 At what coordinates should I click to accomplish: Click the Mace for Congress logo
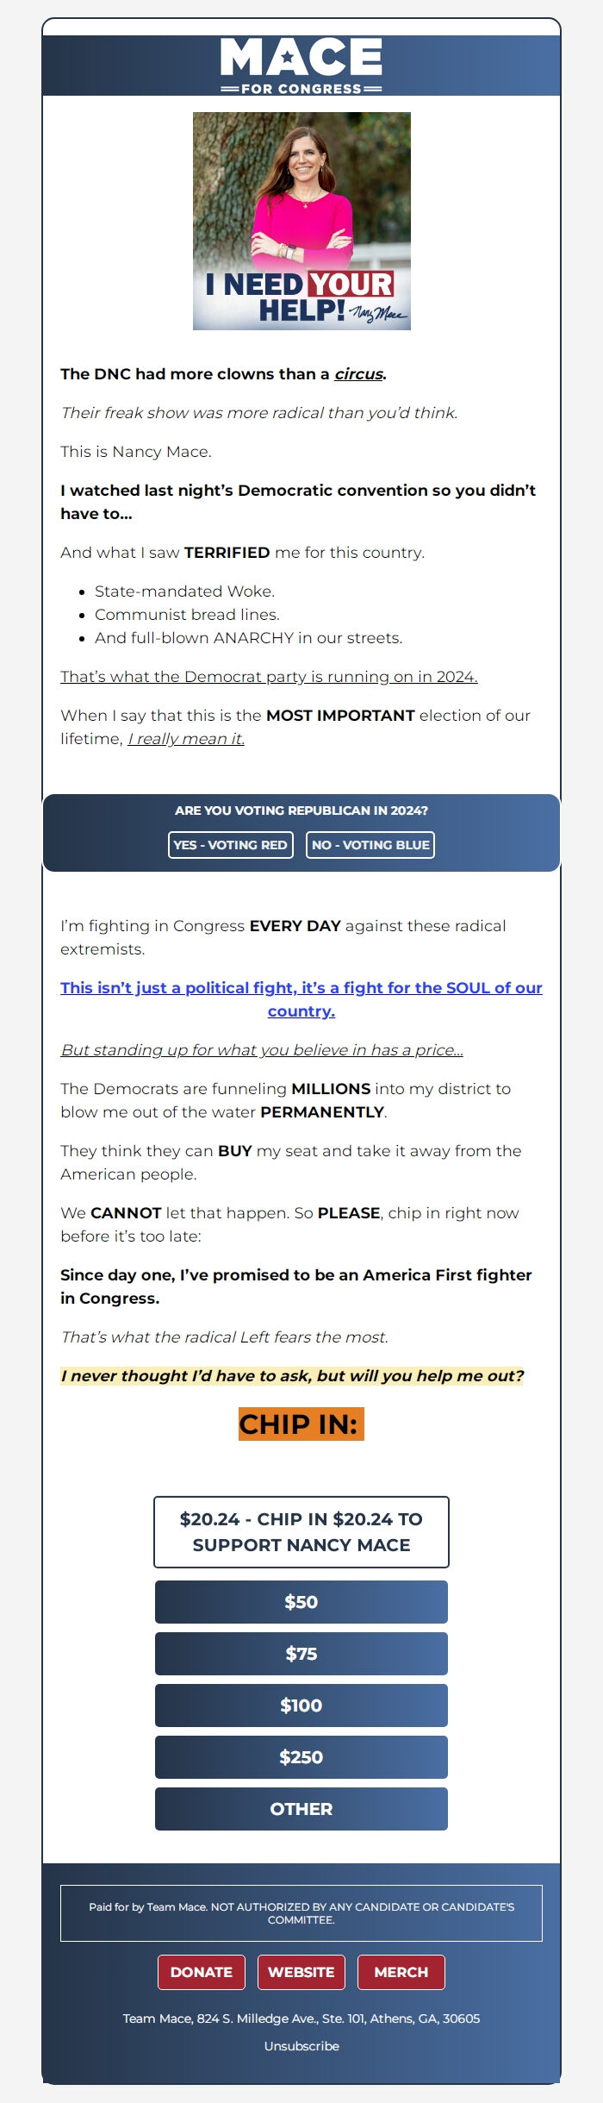(301, 67)
